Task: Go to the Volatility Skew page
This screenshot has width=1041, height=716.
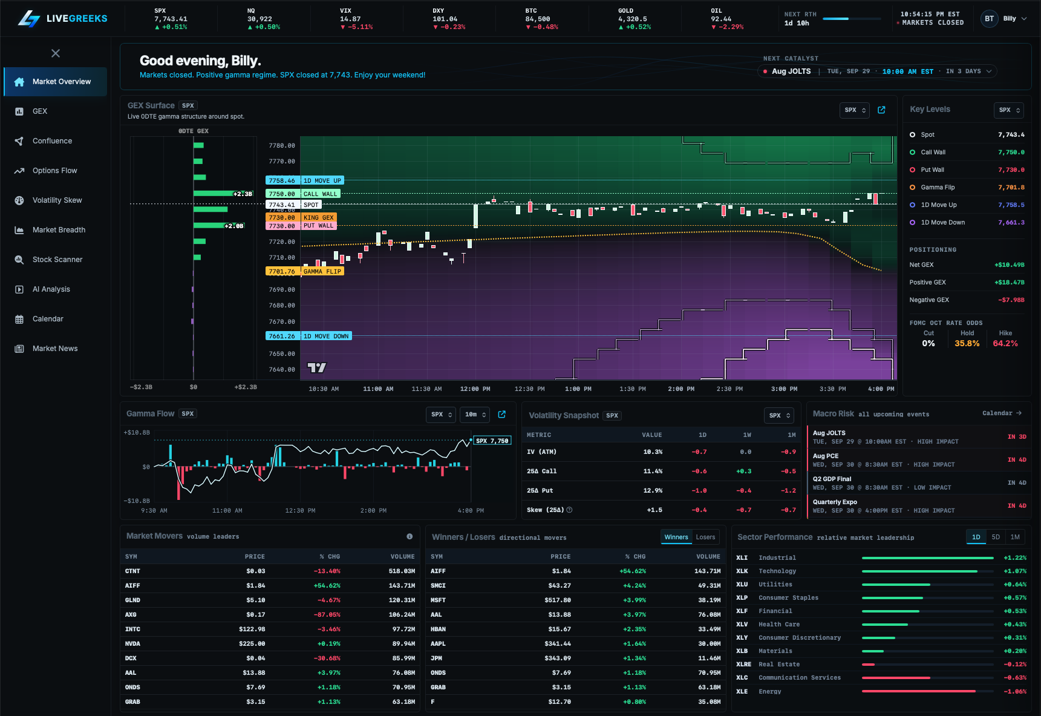Action: (x=55, y=200)
